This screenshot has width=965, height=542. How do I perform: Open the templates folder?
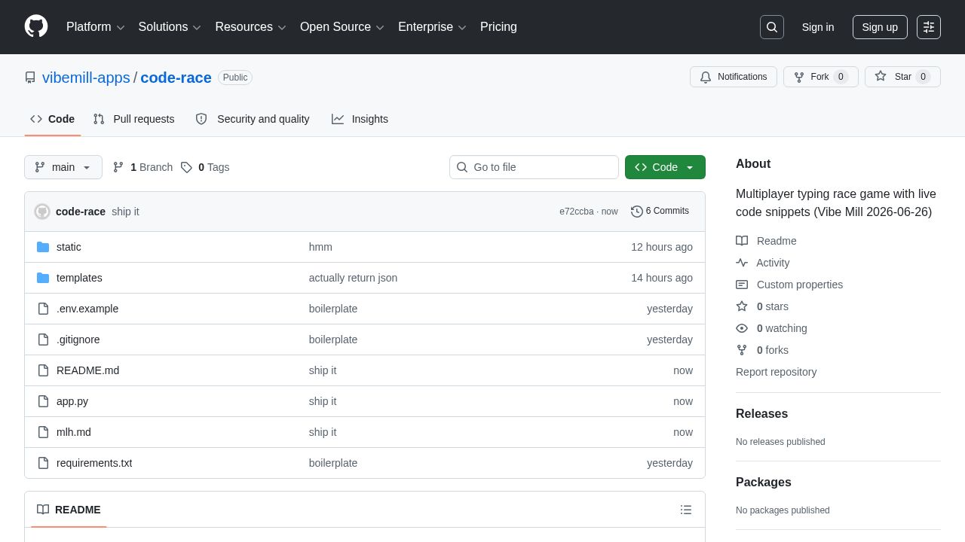tap(79, 278)
